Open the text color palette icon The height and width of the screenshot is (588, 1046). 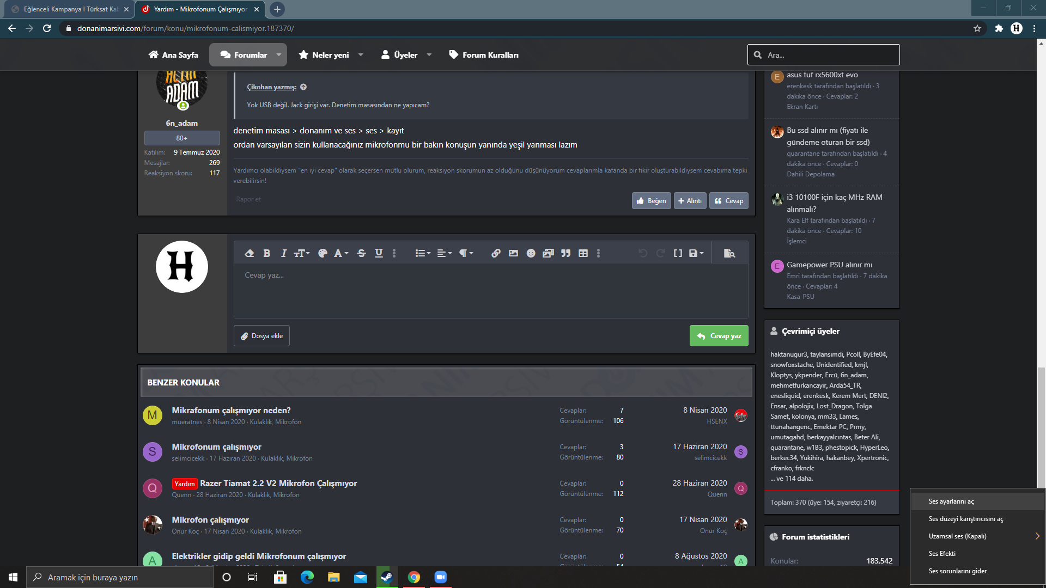[323, 253]
